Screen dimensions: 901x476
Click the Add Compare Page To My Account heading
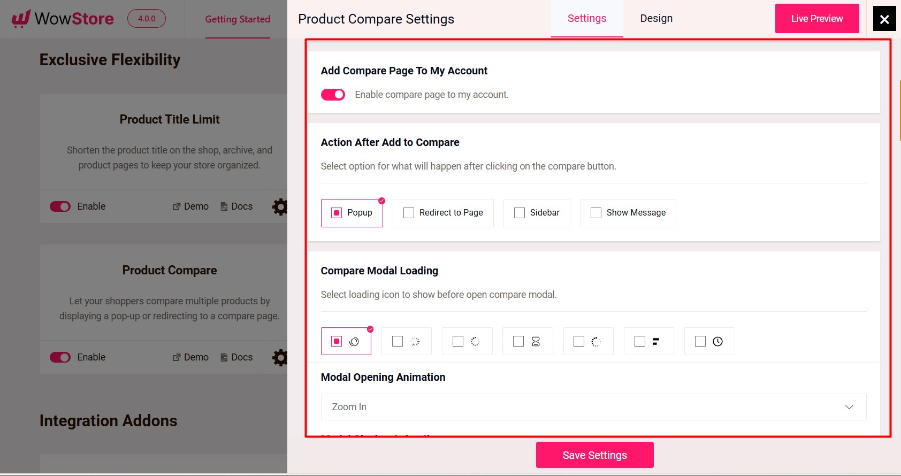pos(404,71)
